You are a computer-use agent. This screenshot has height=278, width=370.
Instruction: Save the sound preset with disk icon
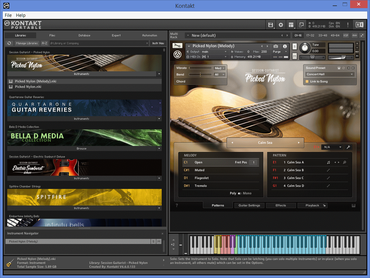tap(339, 68)
